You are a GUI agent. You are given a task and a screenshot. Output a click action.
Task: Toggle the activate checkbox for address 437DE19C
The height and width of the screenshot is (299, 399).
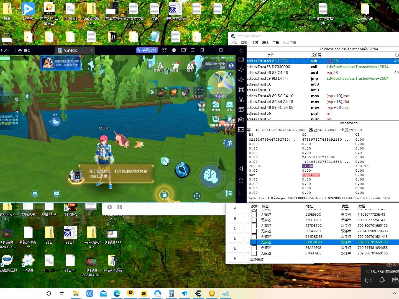click(x=254, y=226)
